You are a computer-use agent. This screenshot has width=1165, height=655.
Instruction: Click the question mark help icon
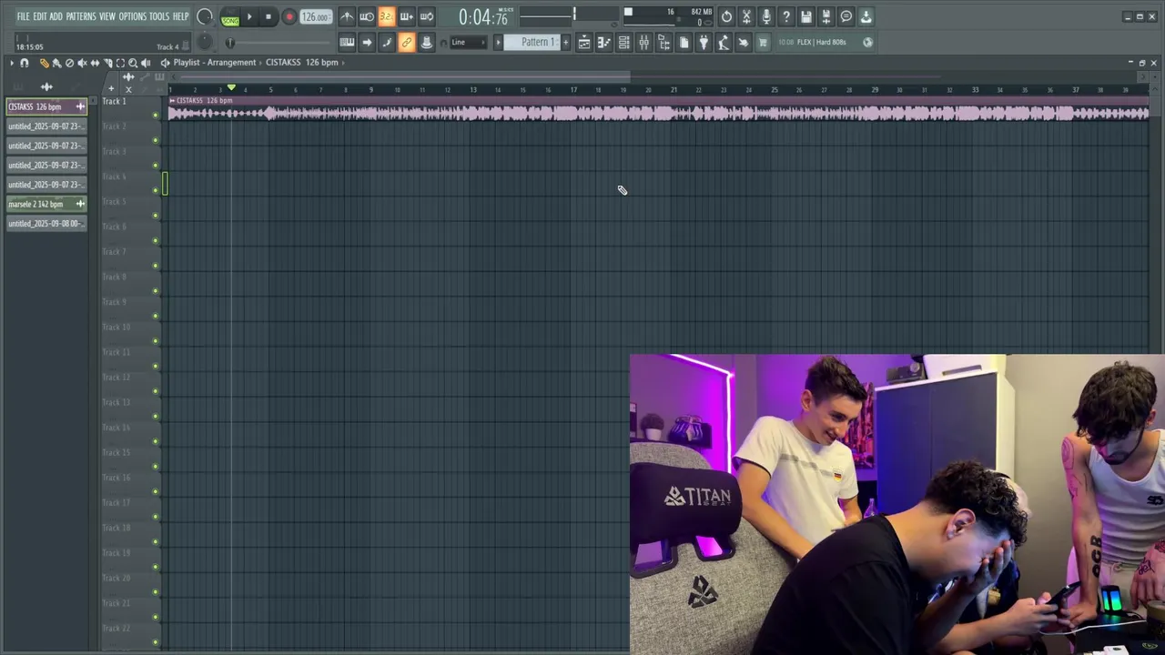click(x=786, y=16)
